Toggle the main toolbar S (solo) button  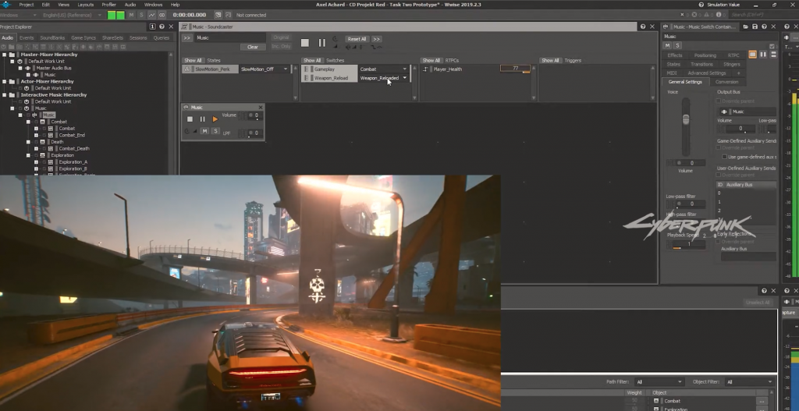[x=140, y=16]
